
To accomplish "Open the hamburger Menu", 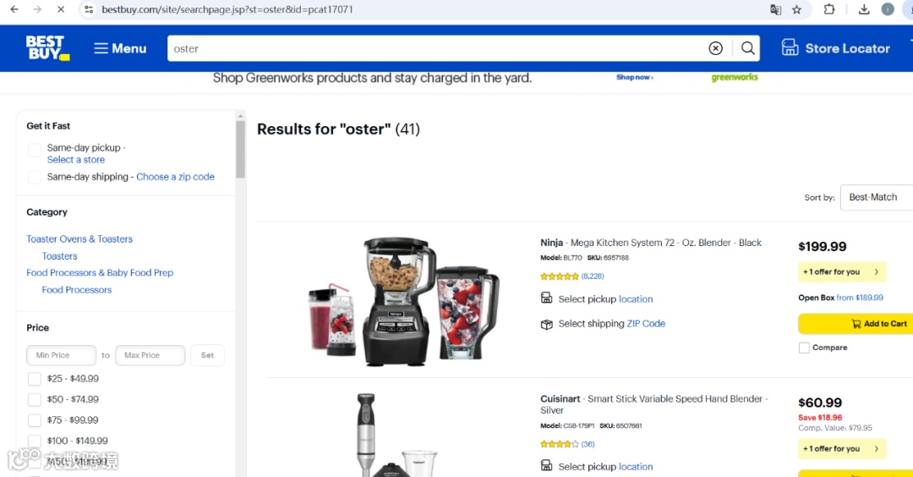I will pos(120,48).
